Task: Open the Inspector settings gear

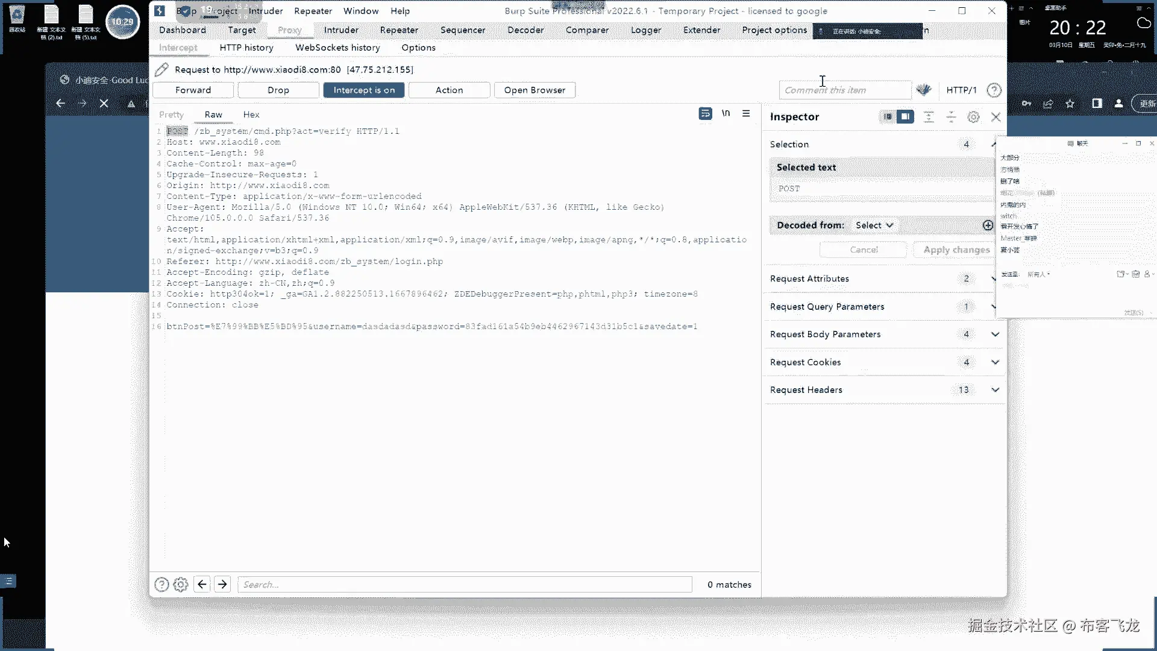Action: [x=973, y=117]
